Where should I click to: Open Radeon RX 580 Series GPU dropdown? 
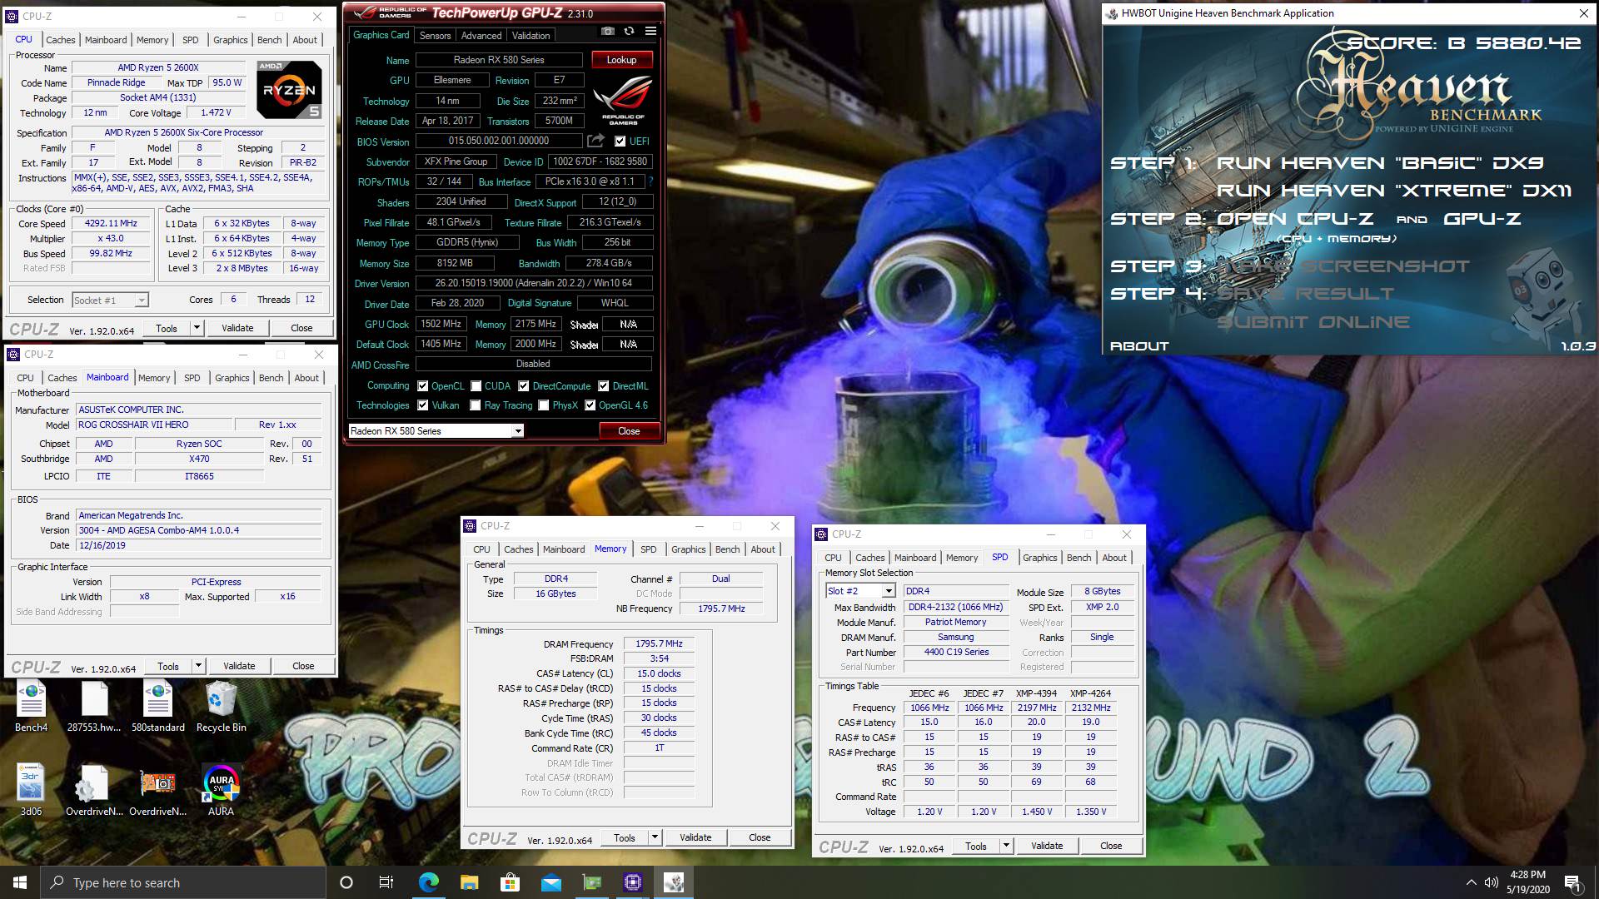[436, 430]
